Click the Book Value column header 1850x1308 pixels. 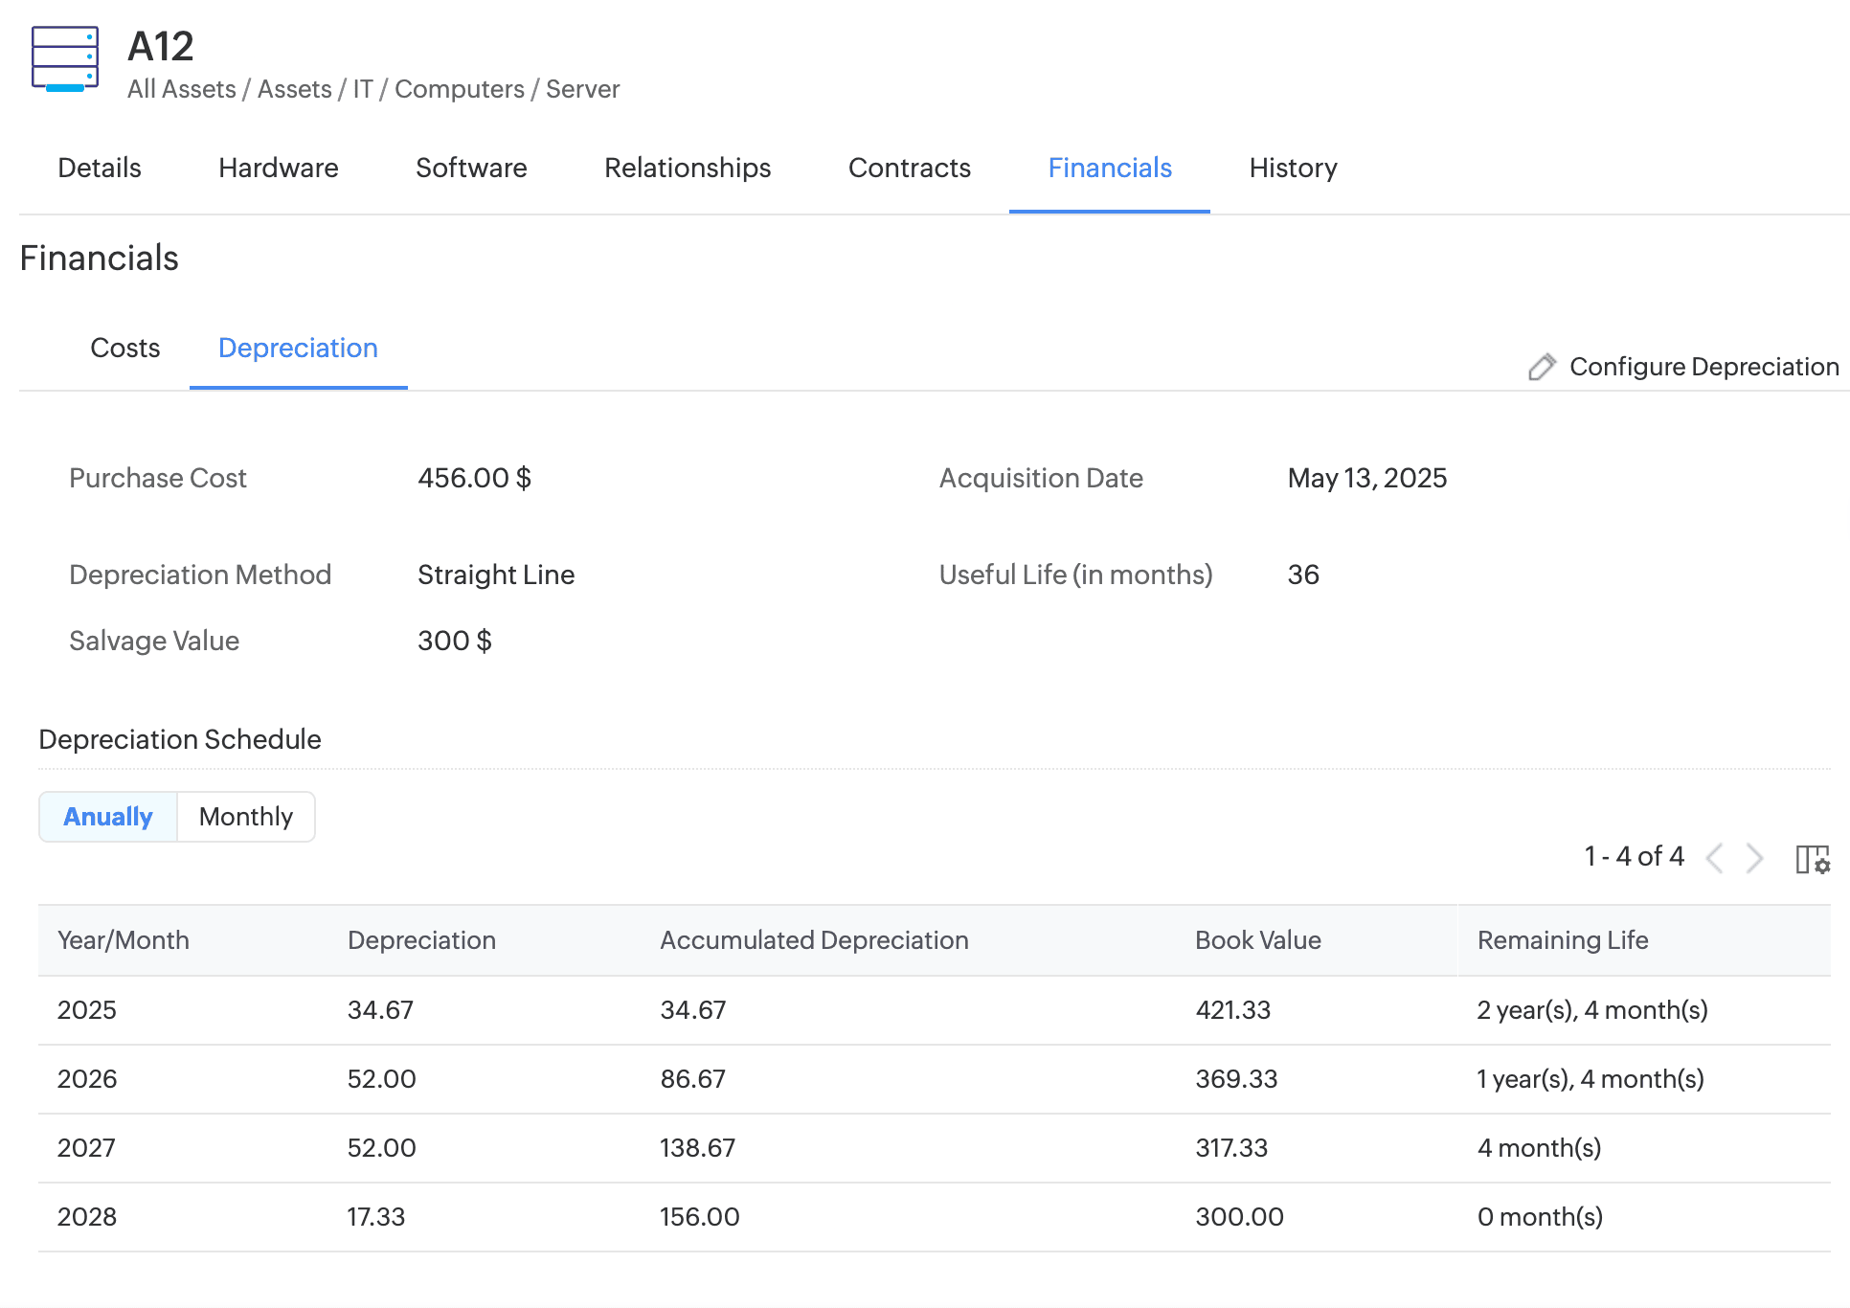tap(1257, 940)
